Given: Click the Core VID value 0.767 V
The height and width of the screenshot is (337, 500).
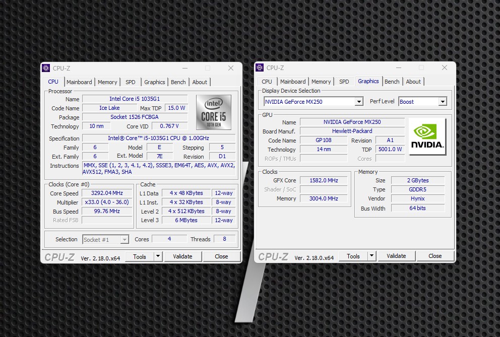Looking at the screenshot, I should point(169,126).
